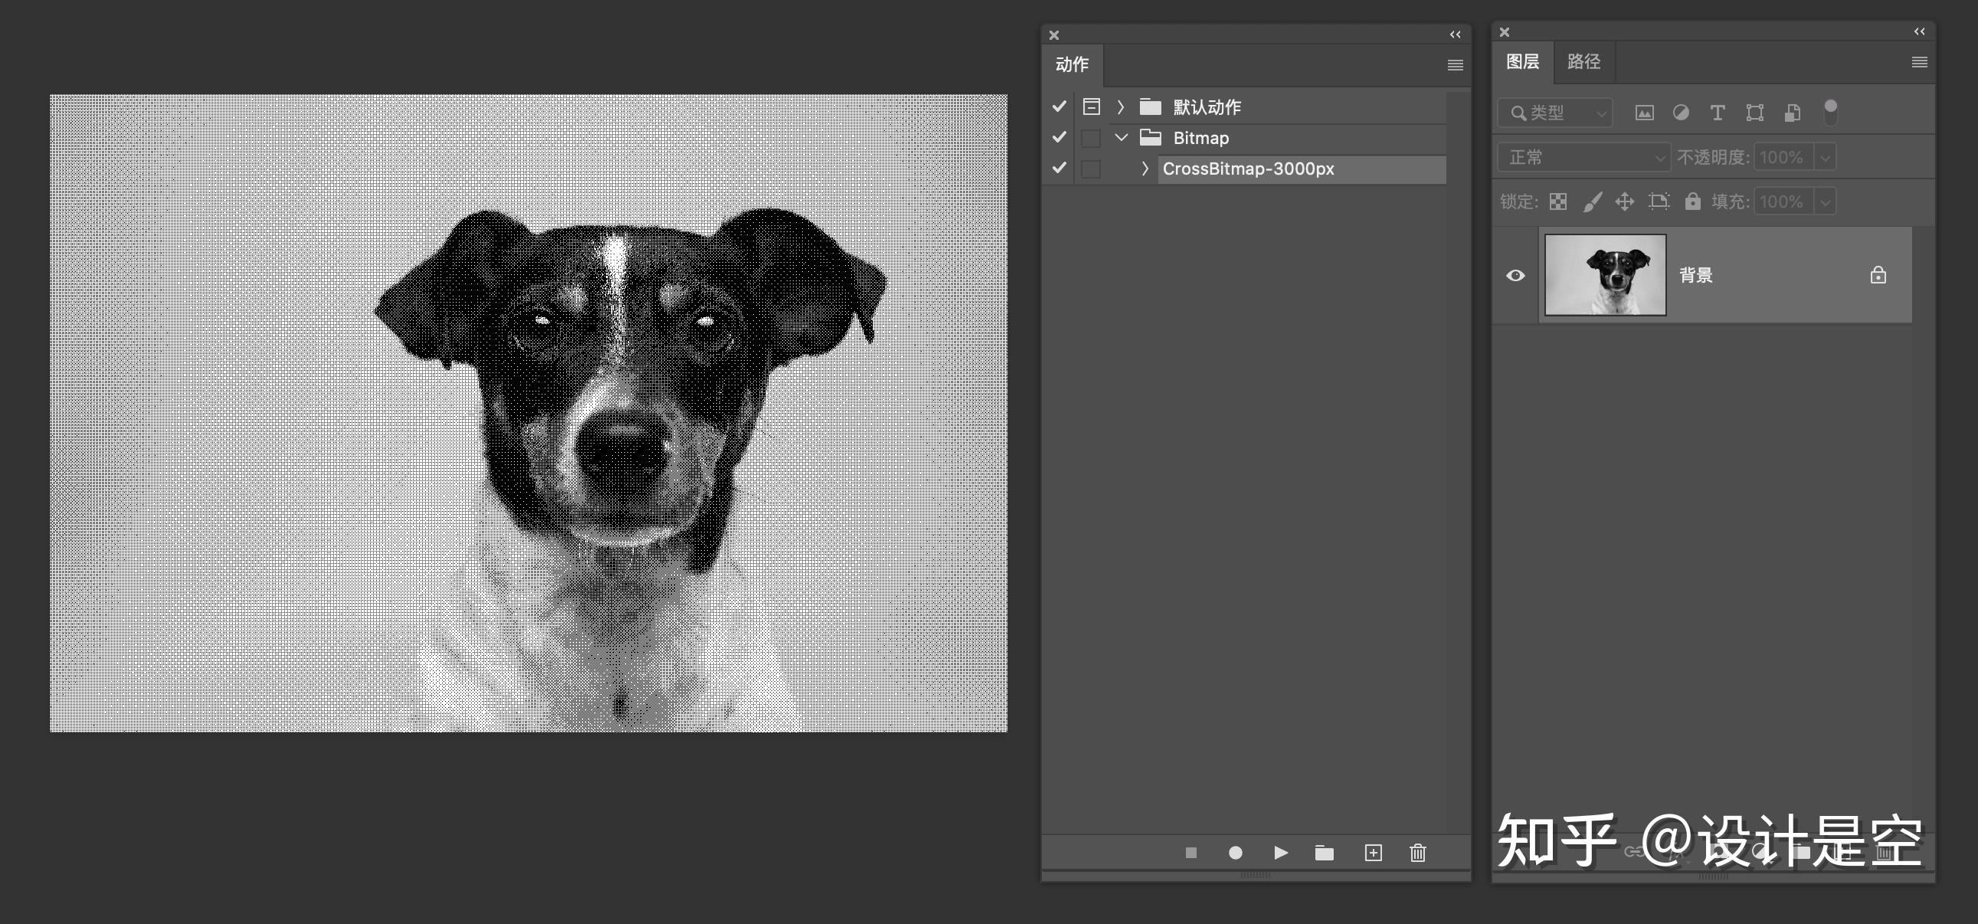Toggle dialog box for 默认动作 set
This screenshot has height=924, width=1978.
tap(1091, 106)
